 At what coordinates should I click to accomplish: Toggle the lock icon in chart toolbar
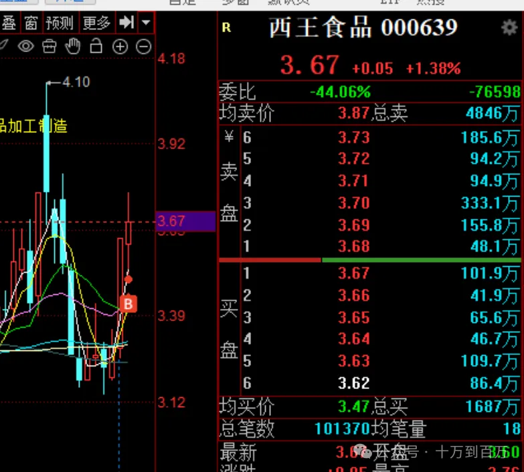pos(96,46)
